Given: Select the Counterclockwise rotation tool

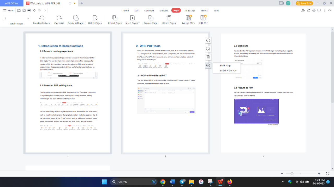Looking at the screenshot, I should coord(41,19).
